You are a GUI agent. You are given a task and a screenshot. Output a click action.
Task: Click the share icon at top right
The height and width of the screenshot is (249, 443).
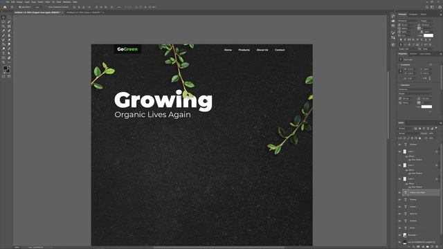click(x=440, y=7)
